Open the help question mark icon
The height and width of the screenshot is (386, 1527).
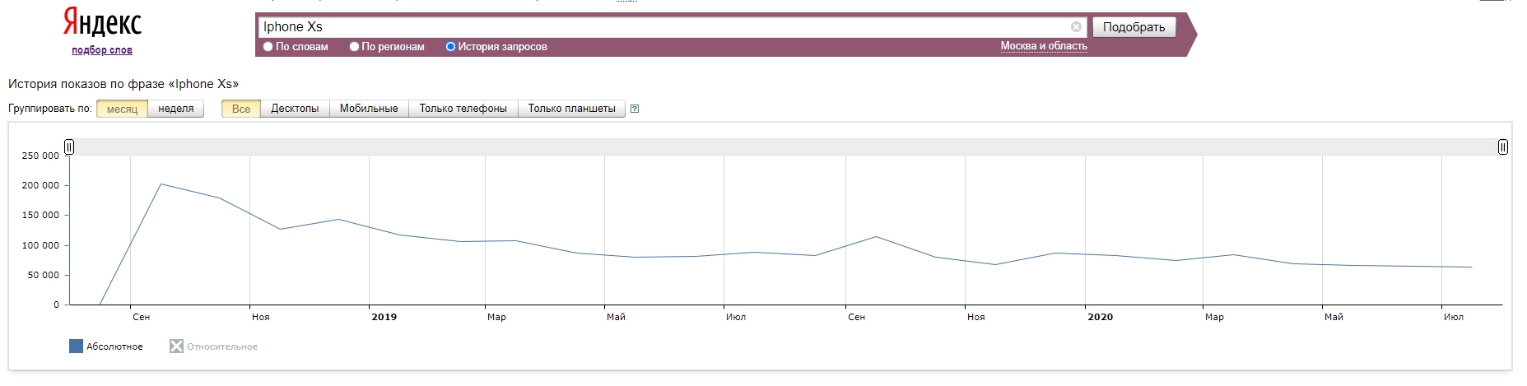[635, 109]
